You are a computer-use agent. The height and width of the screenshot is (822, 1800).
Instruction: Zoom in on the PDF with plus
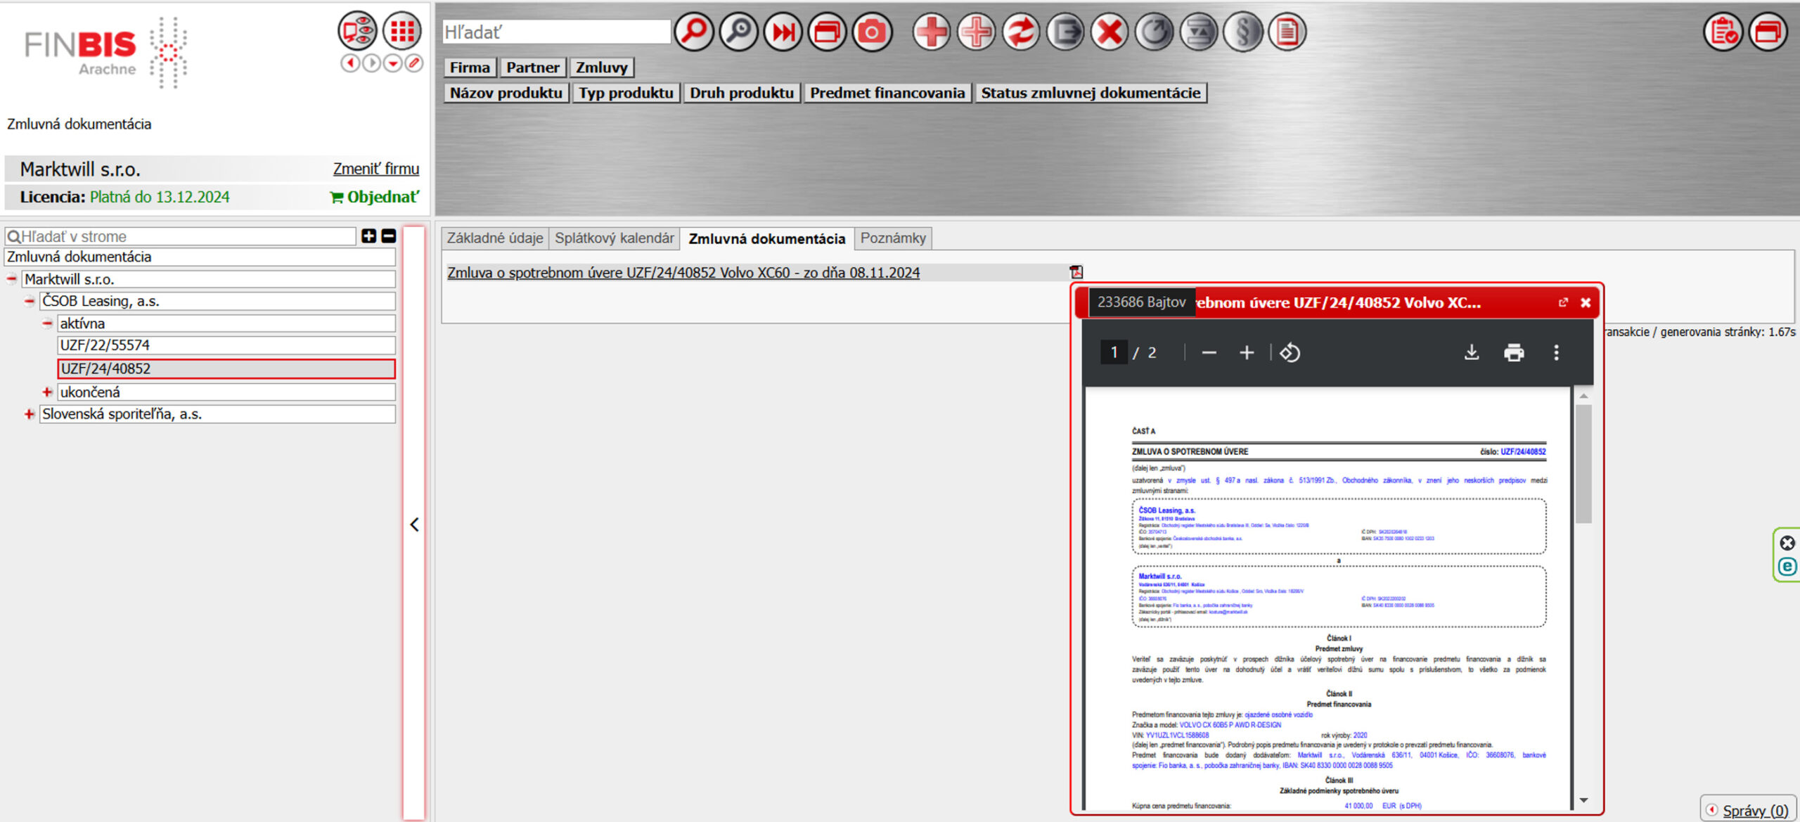pos(1247,352)
